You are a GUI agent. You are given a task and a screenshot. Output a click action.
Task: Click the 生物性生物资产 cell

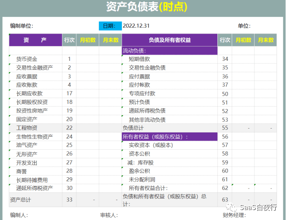pyautogui.click(x=35, y=136)
